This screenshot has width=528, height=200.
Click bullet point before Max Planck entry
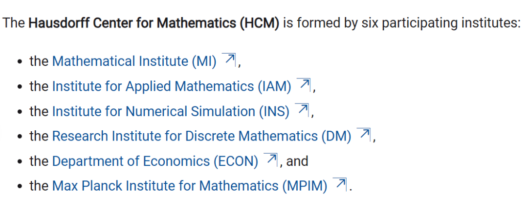point(19,187)
